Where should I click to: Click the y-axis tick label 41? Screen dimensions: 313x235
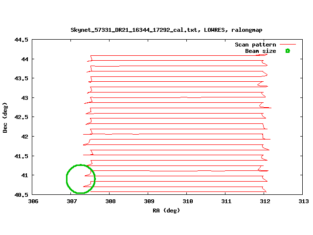(25, 175)
